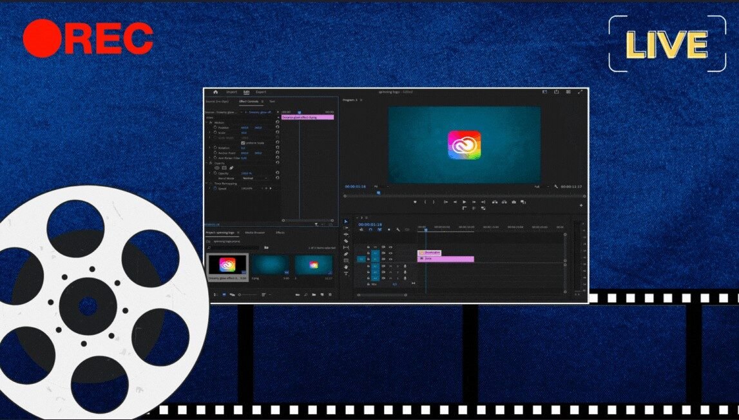
Task: Create a four-point rectangle mask under Opacity
Action: (x=224, y=168)
